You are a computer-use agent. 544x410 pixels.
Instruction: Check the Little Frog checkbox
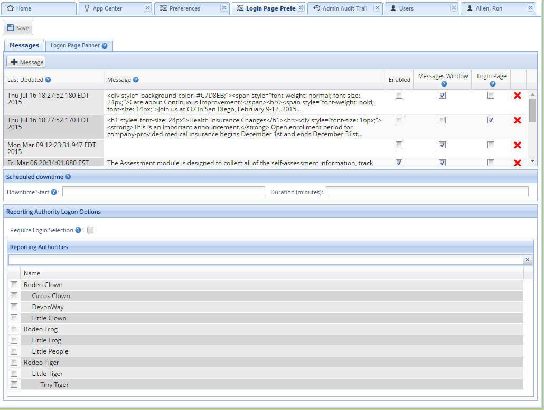point(14,340)
